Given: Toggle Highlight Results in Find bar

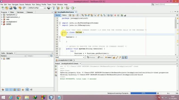Looking at the screenshot, I should click(x=123, y=57).
